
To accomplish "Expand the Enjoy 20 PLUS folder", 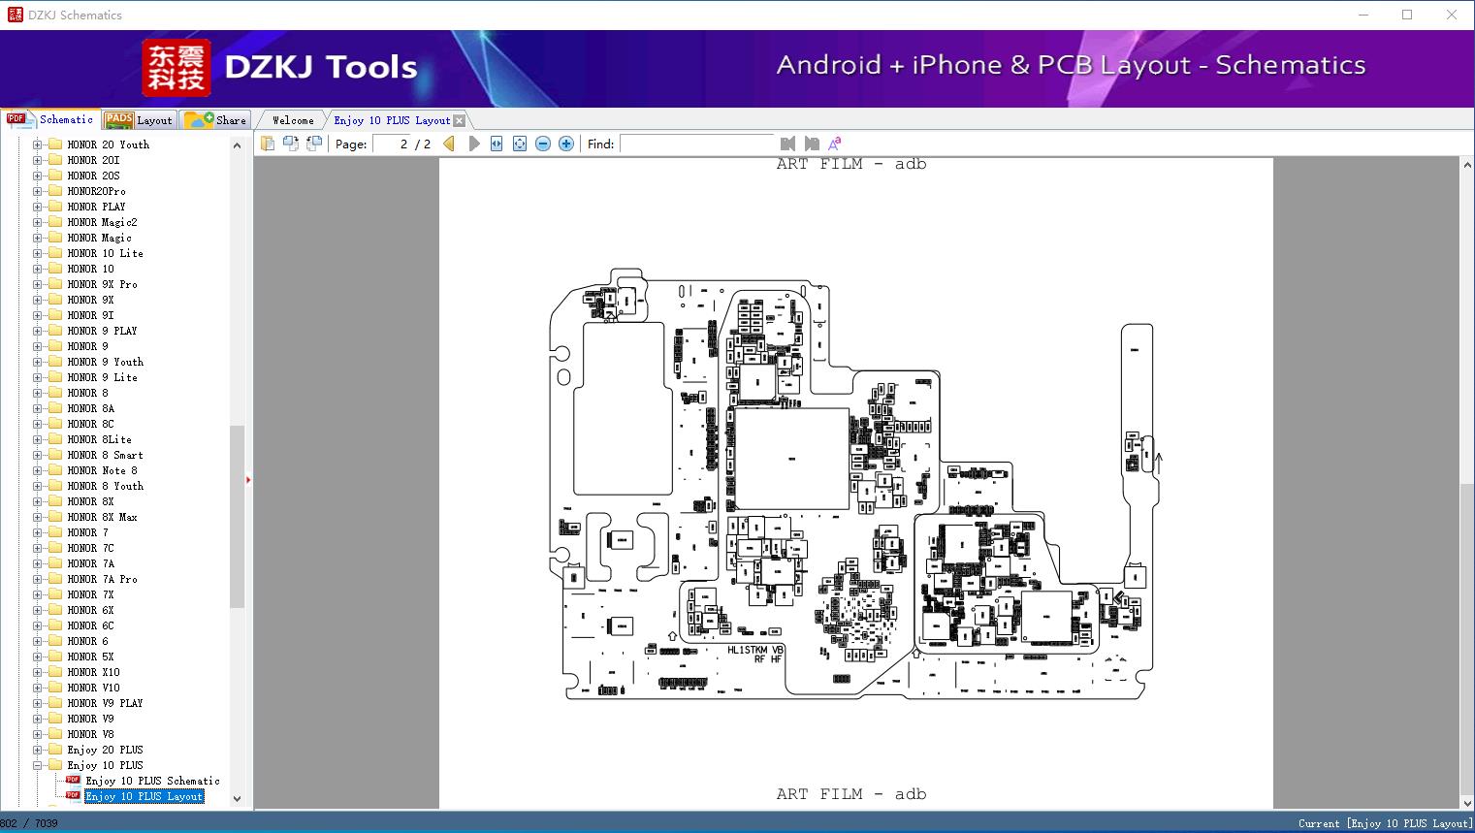I will tap(38, 750).
